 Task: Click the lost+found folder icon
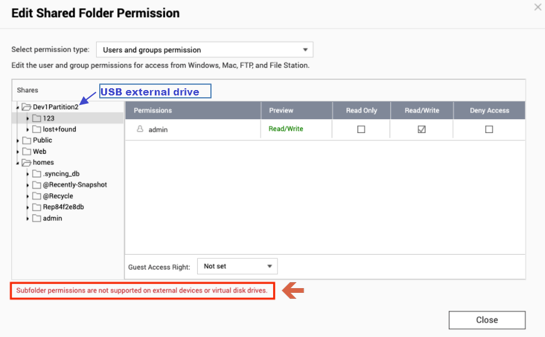36,129
